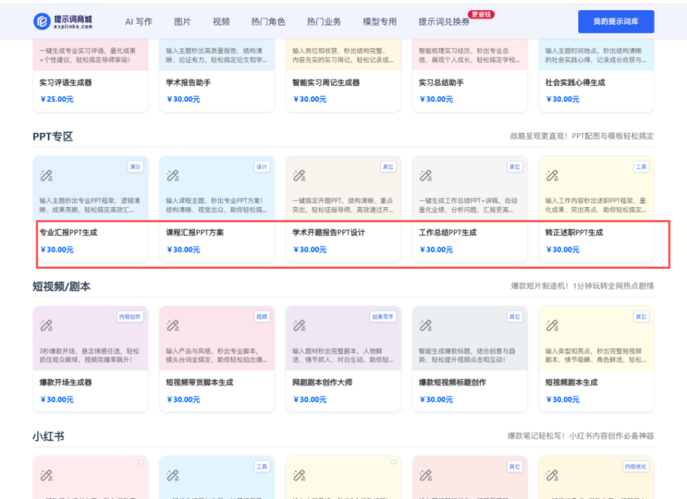Screen dimensions: 687x499
Task: Open the AI 写作 menu
Action: tap(138, 21)
